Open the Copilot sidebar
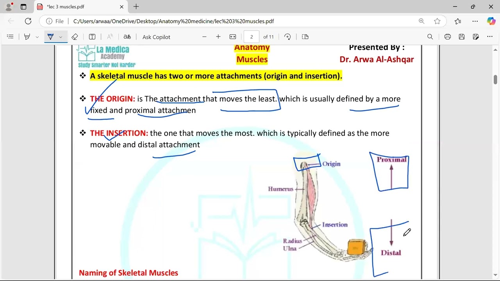The width and height of the screenshot is (500, 281). 491,21
